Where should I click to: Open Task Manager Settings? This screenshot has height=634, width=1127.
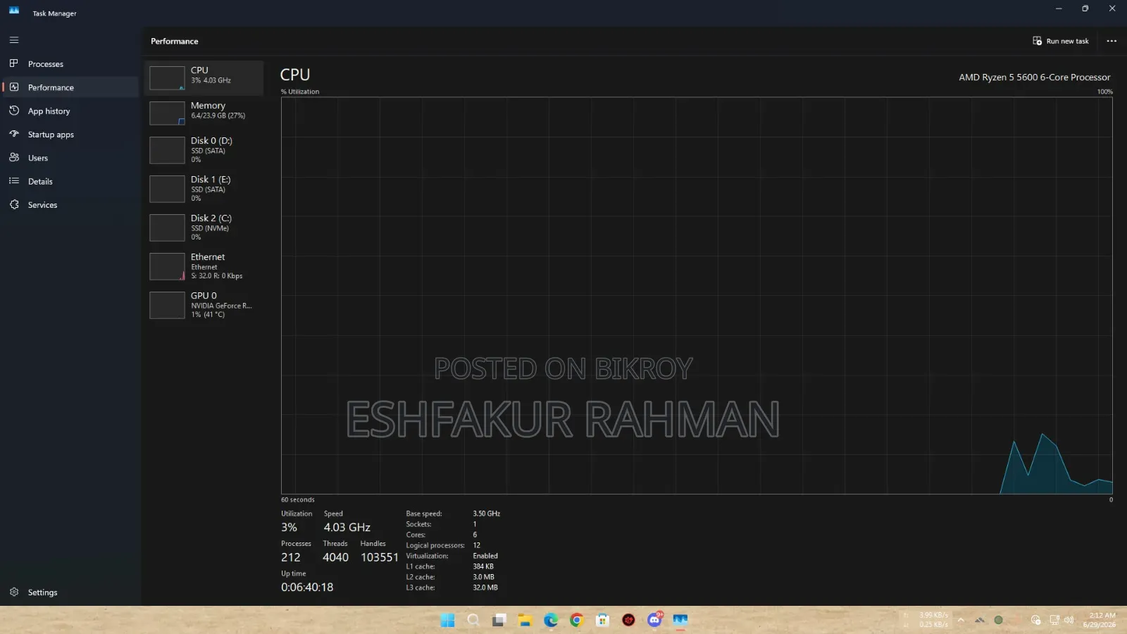pyautogui.click(x=70, y=592)
